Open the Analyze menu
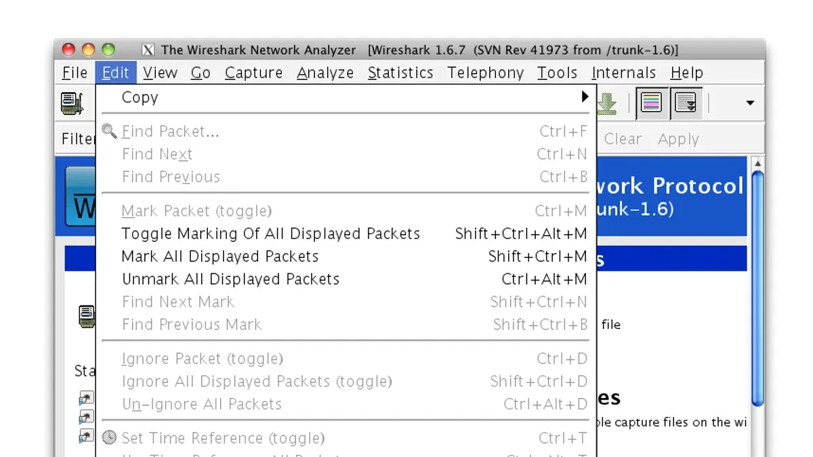The image size is (813, 457). tap(325, 72)
